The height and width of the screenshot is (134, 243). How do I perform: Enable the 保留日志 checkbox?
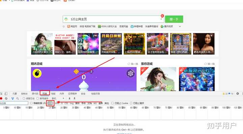[24, 98]
